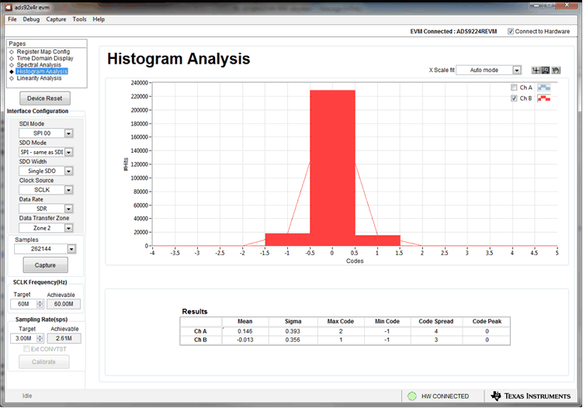
Task: Click the SCLK Frequency Target stepper arrows
Action: 40,304
